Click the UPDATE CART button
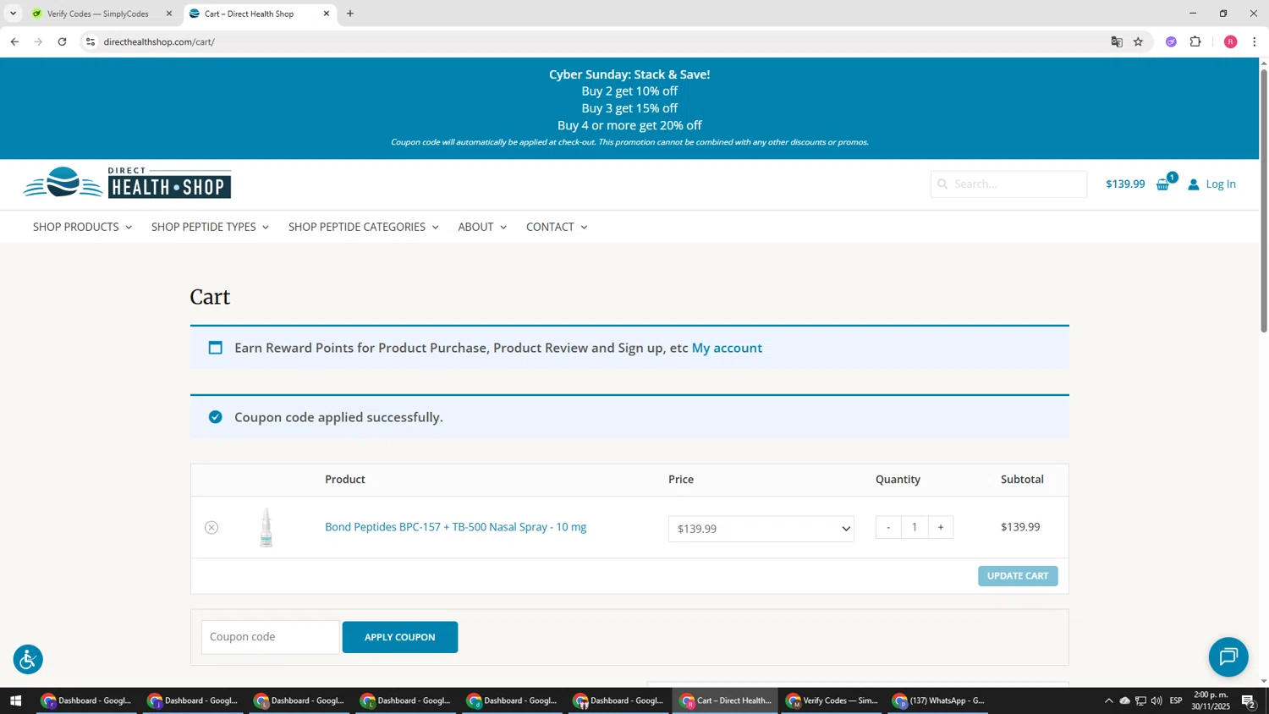1269x714 pixels. point(1018,576)
